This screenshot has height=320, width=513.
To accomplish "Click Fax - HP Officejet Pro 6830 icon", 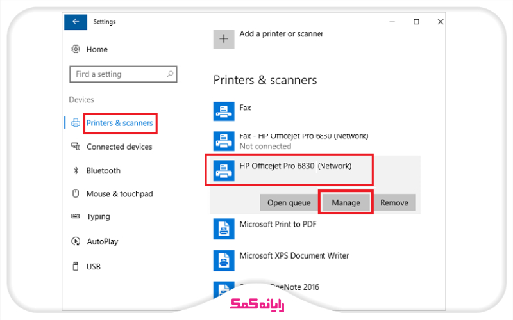I will pyautogui.click(x=224, y=141).
